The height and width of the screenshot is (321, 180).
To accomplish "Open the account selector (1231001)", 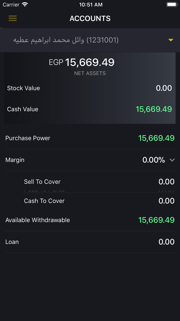I will [x=66, y=40].
